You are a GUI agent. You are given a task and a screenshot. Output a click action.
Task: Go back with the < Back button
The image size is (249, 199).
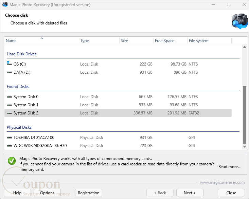(160, 193)
